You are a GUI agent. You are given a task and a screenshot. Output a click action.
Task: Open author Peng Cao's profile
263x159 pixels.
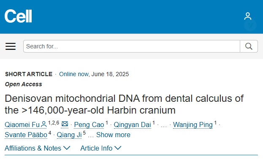[x=89, y=125]
